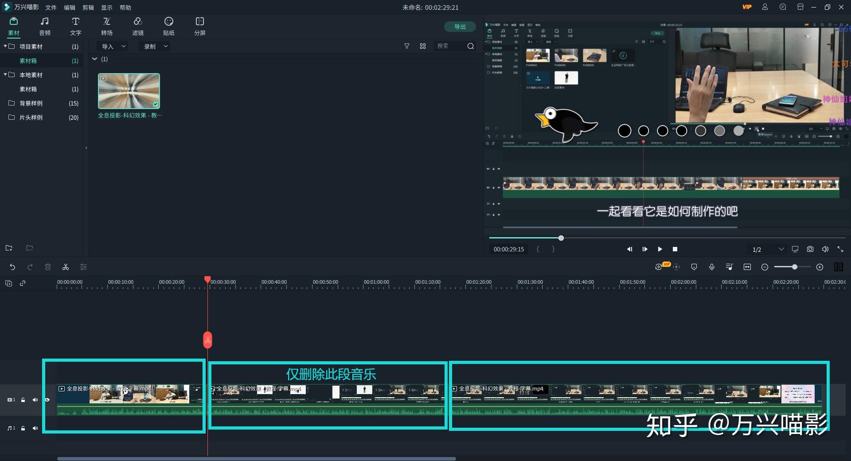This screenshot has width=851, height=461.
Task: Open the 贴纸 stickers tab
Action: click(x=169, y=27)
